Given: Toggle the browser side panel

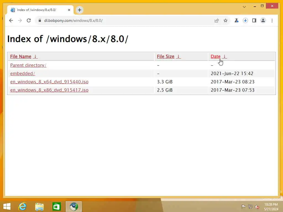Looking at the screenshot, I should click(254, 20).
